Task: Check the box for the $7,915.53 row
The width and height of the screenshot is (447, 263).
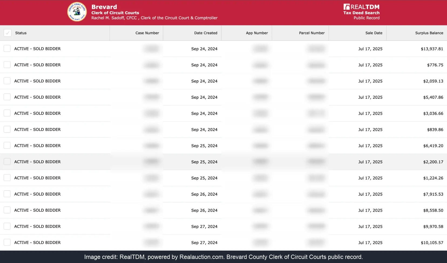Action: (x=7, y=194)
